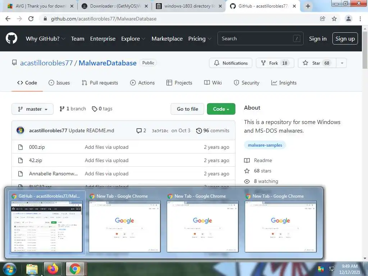The width and height of the screenshot is (368, 276).
Task: Expand the Explore dropdown
Action: tap(133, 38)
